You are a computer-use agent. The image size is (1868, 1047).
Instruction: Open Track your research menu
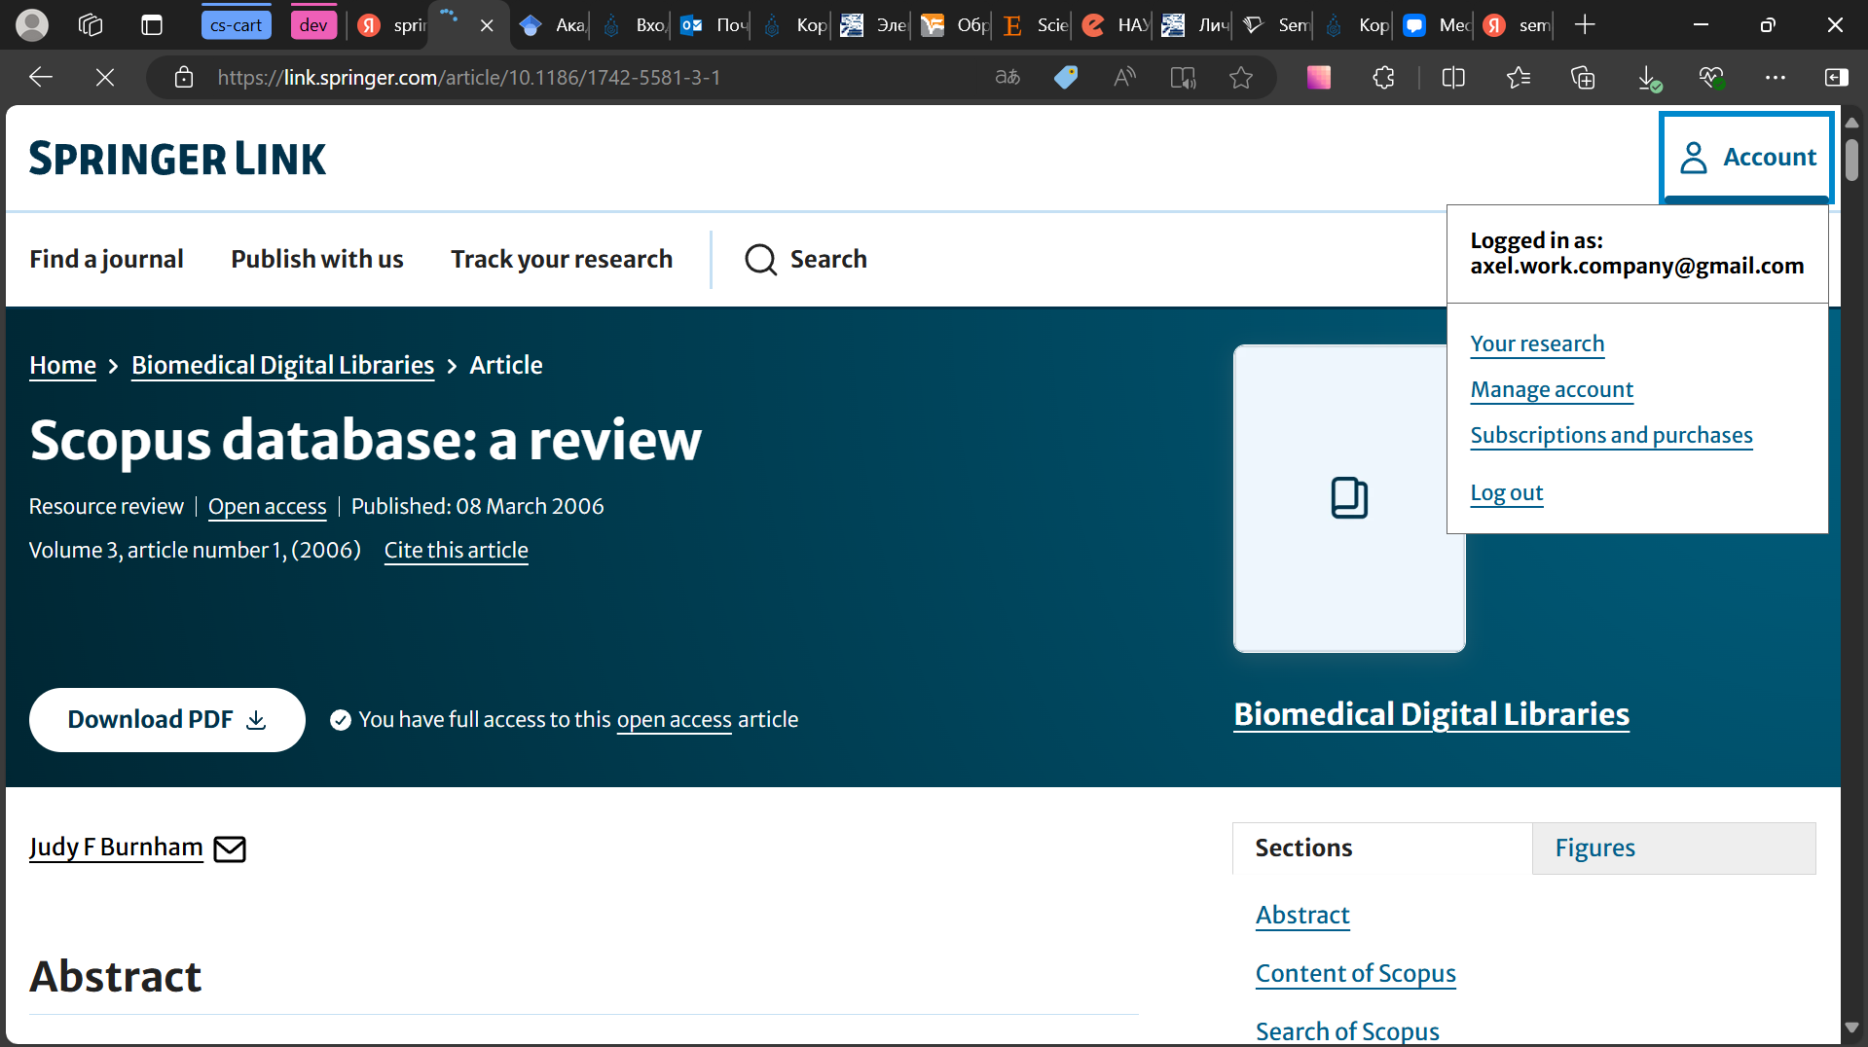[x=562, y=259]
